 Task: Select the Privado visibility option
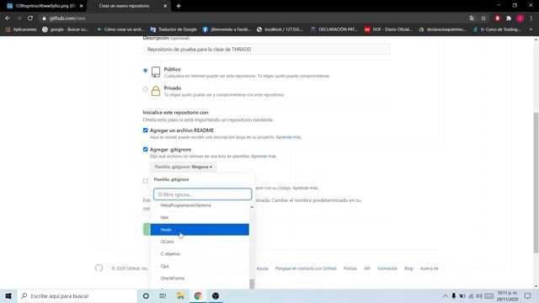[x=146, y=89]
